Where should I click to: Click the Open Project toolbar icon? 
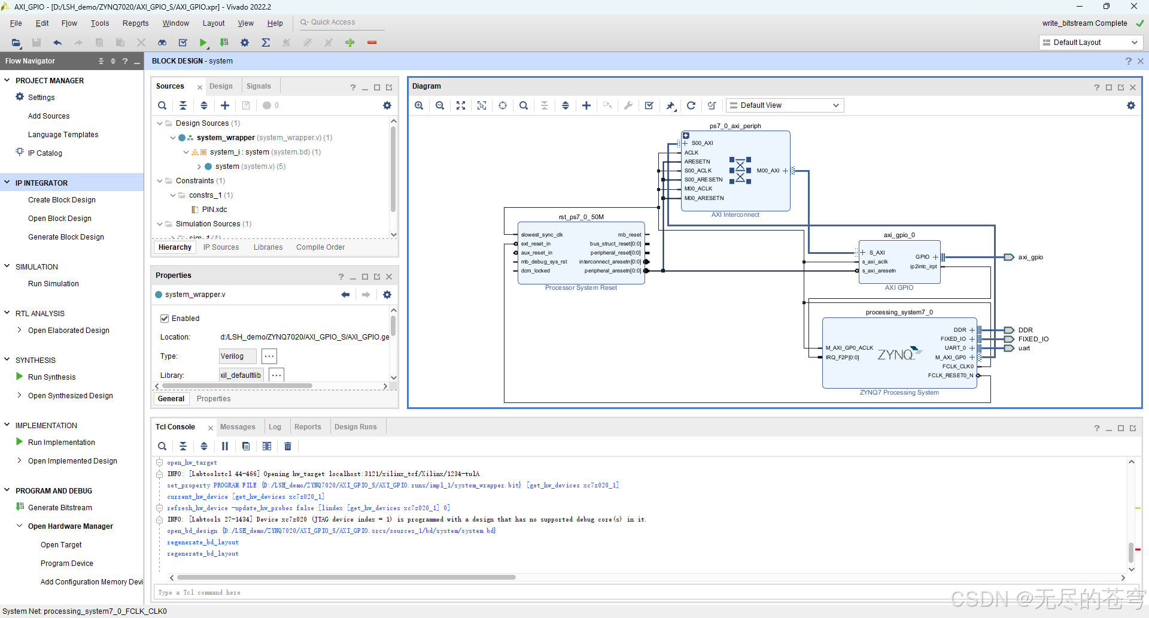tap(16, 43)
